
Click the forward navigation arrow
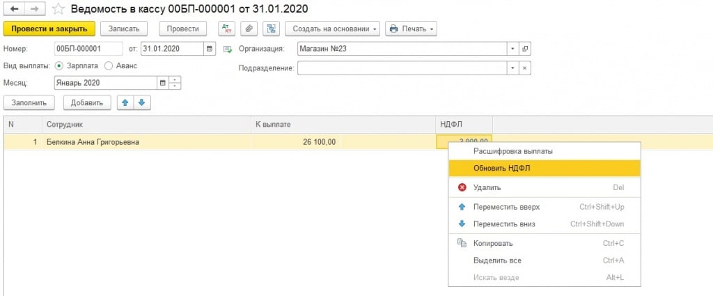pyautogui.click(x=33, y=9)
